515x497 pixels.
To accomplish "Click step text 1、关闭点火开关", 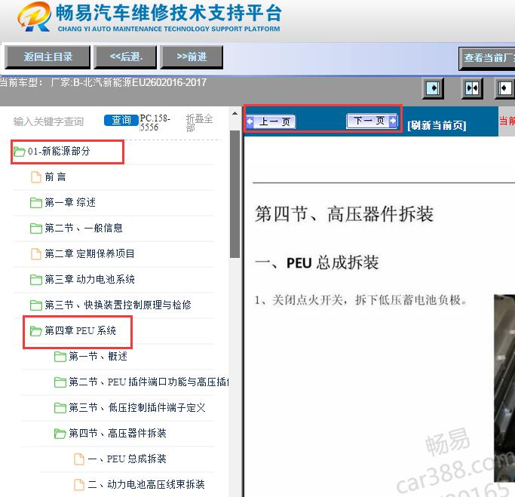I will tap(360, 300).
